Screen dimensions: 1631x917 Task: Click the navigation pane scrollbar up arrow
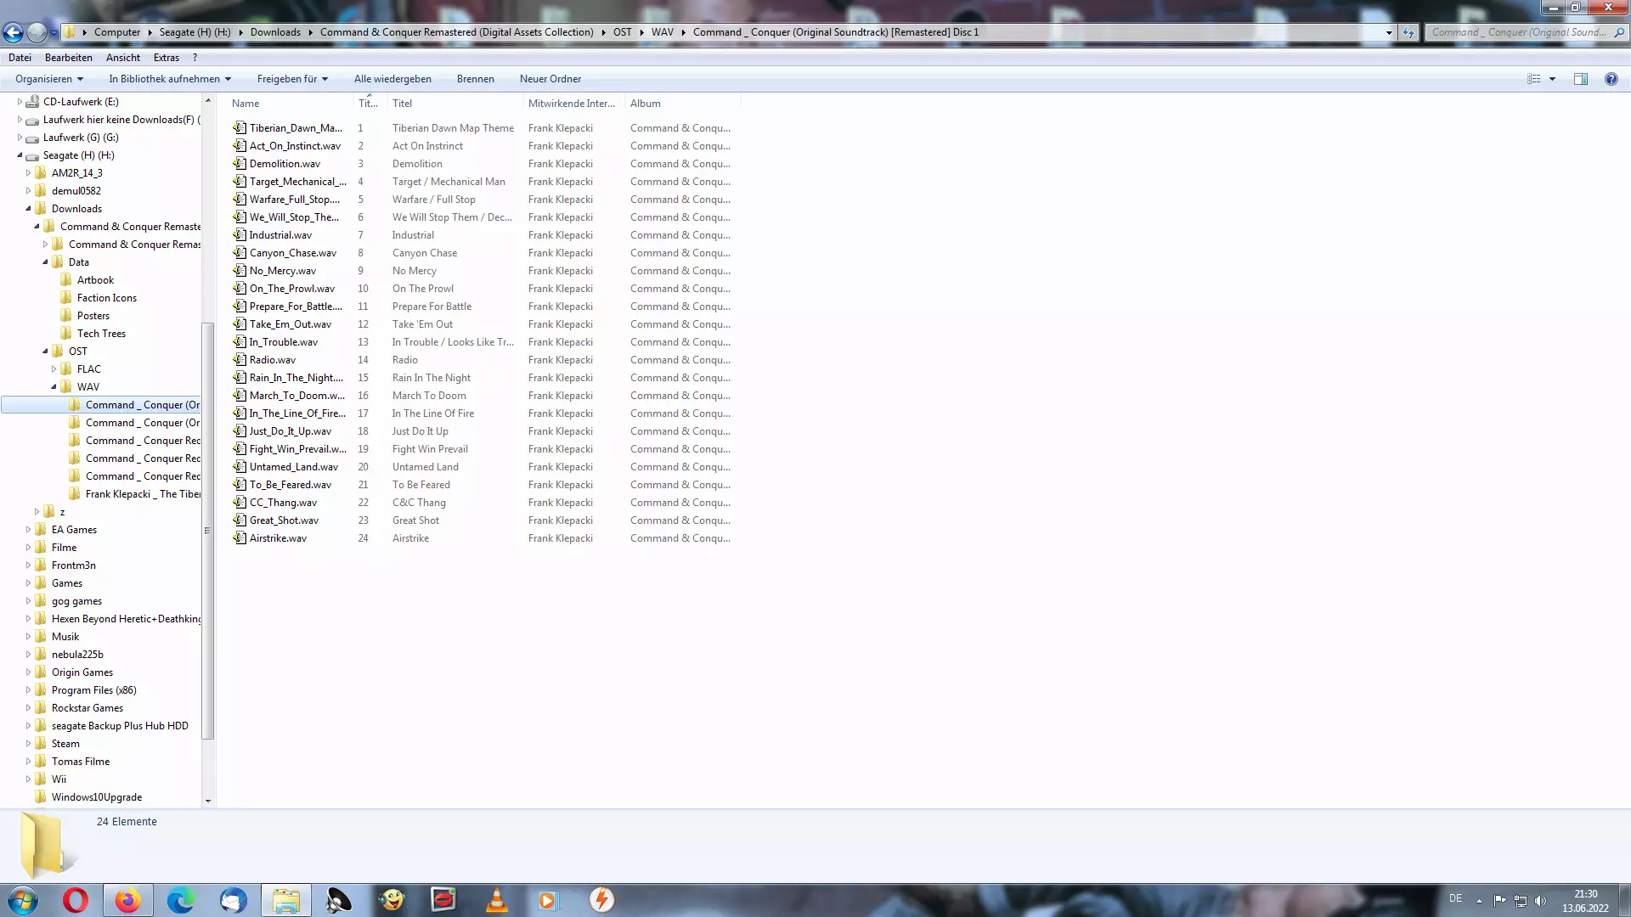[208, 101]
